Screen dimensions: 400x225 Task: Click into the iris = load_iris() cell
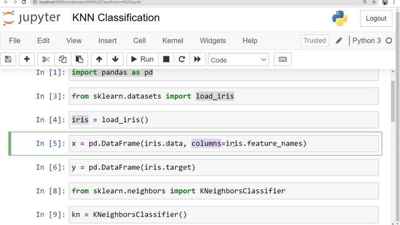224,120
